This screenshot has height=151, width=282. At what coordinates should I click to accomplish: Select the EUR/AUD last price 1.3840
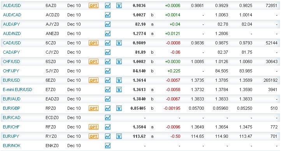click(139, 99)
